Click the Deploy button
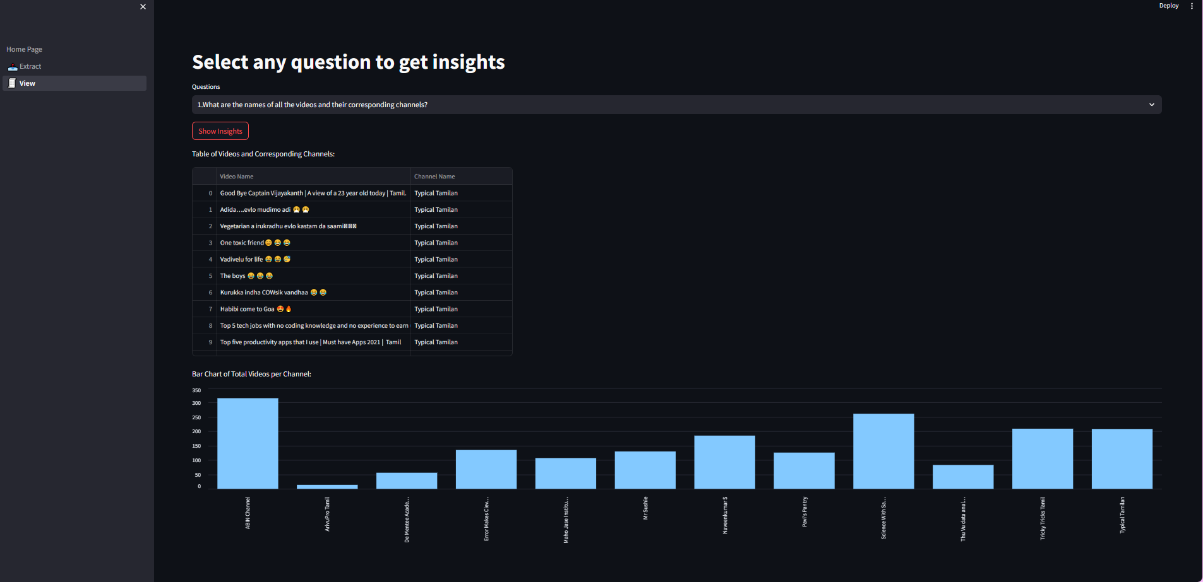Screen dimensions: 1203x582 [x=1168, y=6]
